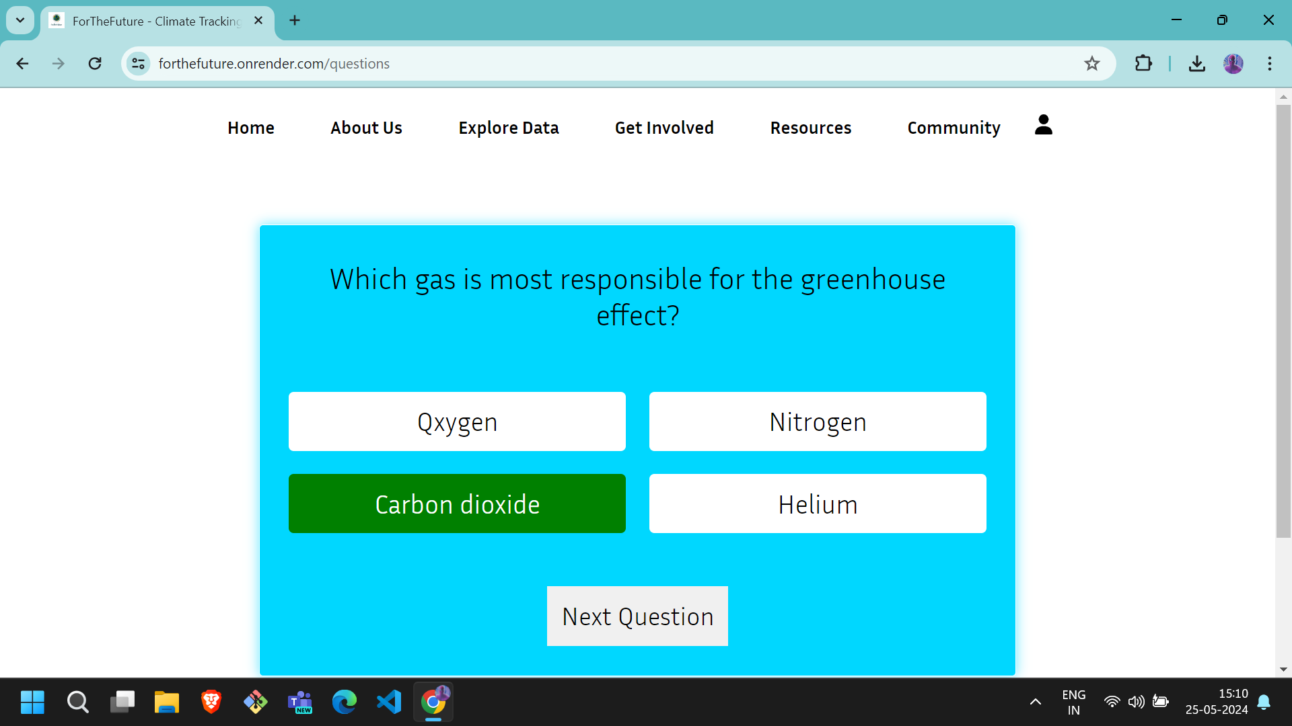Screen dimensions: 1292x726
Task: Open the Community navigation item
Action: pos(954,128)
